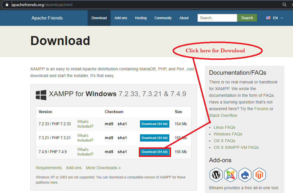The width and height of the screenshot is (293, 193).
Task: Open What's Included for version 7.4.9
Action: pos(85,152)
